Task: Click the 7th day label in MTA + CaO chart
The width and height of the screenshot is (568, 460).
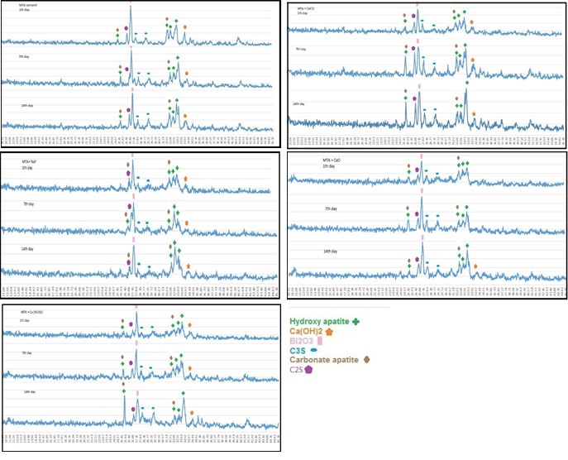Action: coord(332,208)
